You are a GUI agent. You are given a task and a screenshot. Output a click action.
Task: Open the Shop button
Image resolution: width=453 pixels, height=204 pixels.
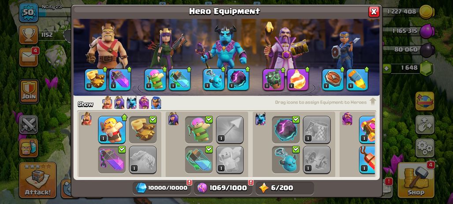tap(416, 180)
